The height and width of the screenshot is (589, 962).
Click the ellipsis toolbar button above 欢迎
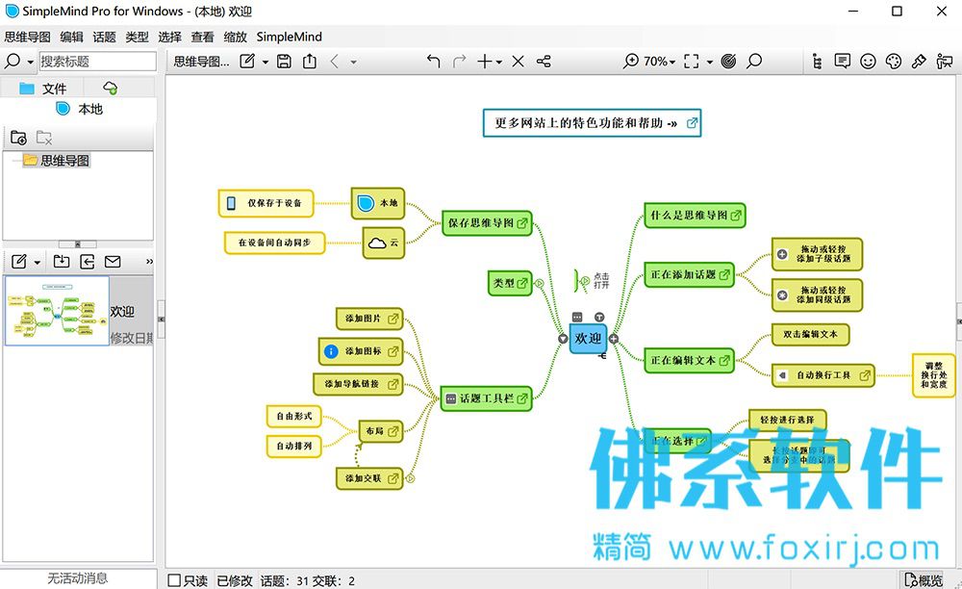click(x=577, y=318)
